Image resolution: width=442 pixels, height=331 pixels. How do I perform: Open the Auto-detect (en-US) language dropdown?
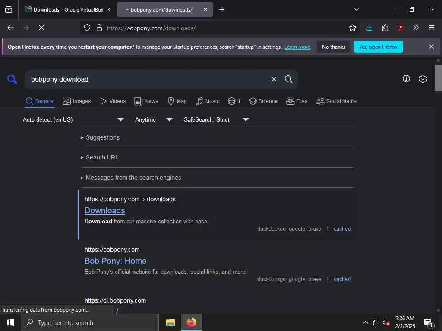point(73,120)
